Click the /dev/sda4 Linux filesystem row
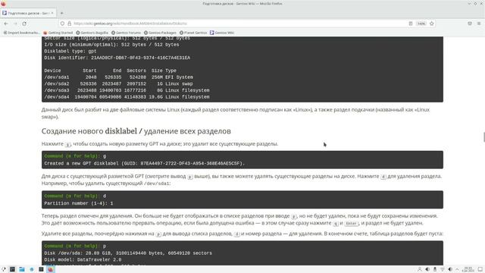Viewport: 485px width, 273px height. [127, 97]
